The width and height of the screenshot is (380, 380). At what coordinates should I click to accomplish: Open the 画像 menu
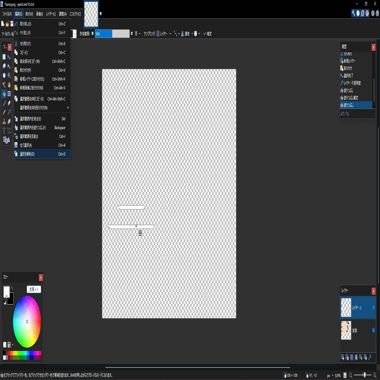click(39, 14)
